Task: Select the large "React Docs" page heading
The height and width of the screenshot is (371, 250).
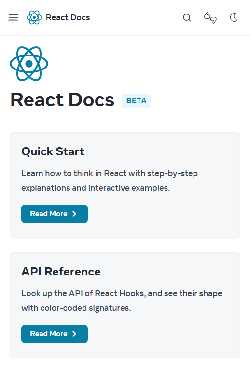Action: click(63, 100)
